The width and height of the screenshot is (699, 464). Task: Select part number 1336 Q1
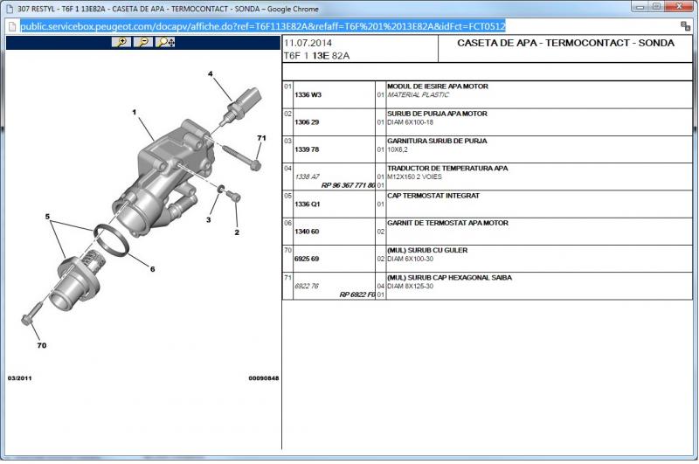308,204
